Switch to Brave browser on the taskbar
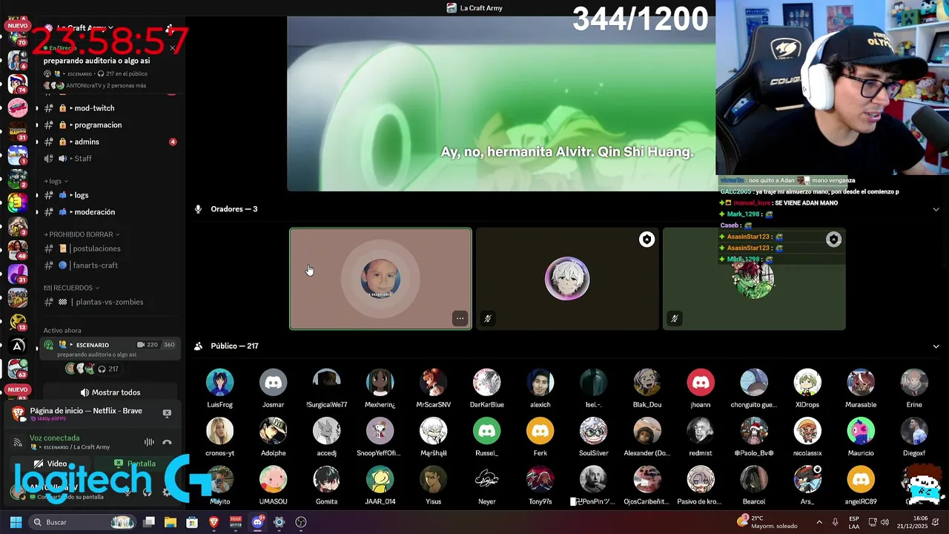The image size is (949, 534). pyautogui.click(x=214, y=522)
